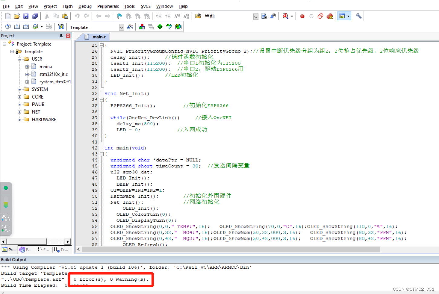This screenshot has height=294, width=439.
Task: Click Project panel scroll right arrow
Action: pyautogui.click(x=68, y=242)
